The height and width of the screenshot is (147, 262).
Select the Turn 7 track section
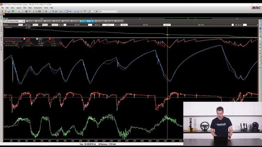point(108,25)
